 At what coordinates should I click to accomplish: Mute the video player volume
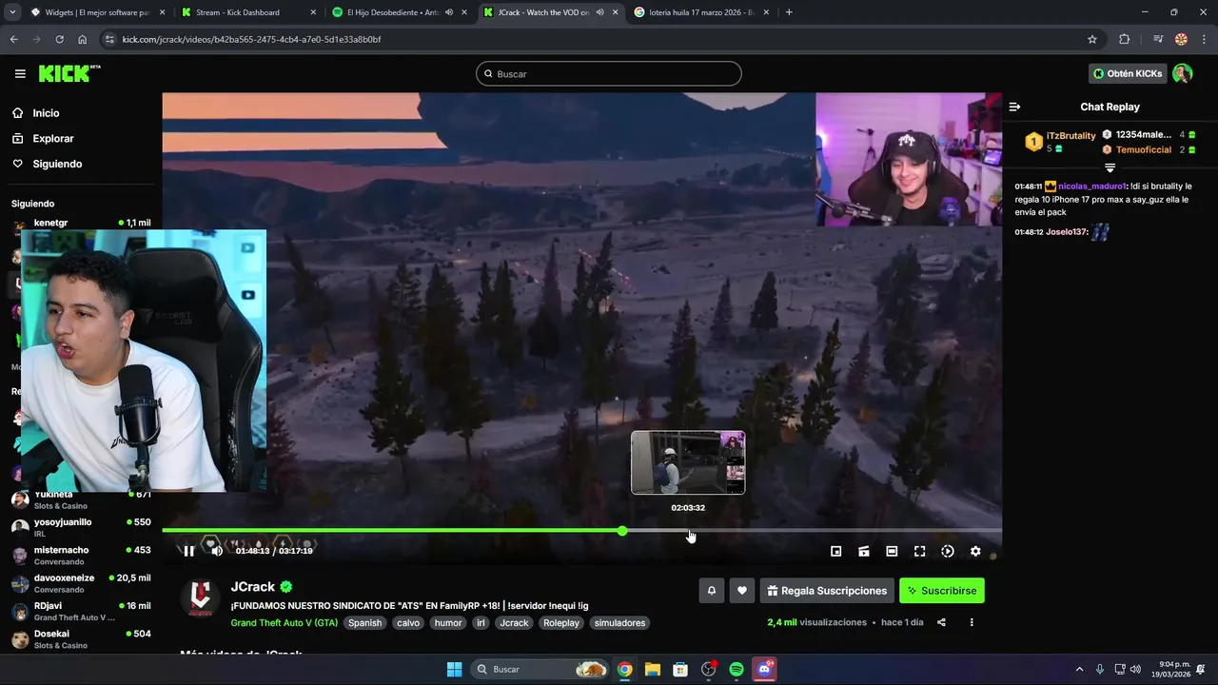pyautogui.click(x=217, y=551)
